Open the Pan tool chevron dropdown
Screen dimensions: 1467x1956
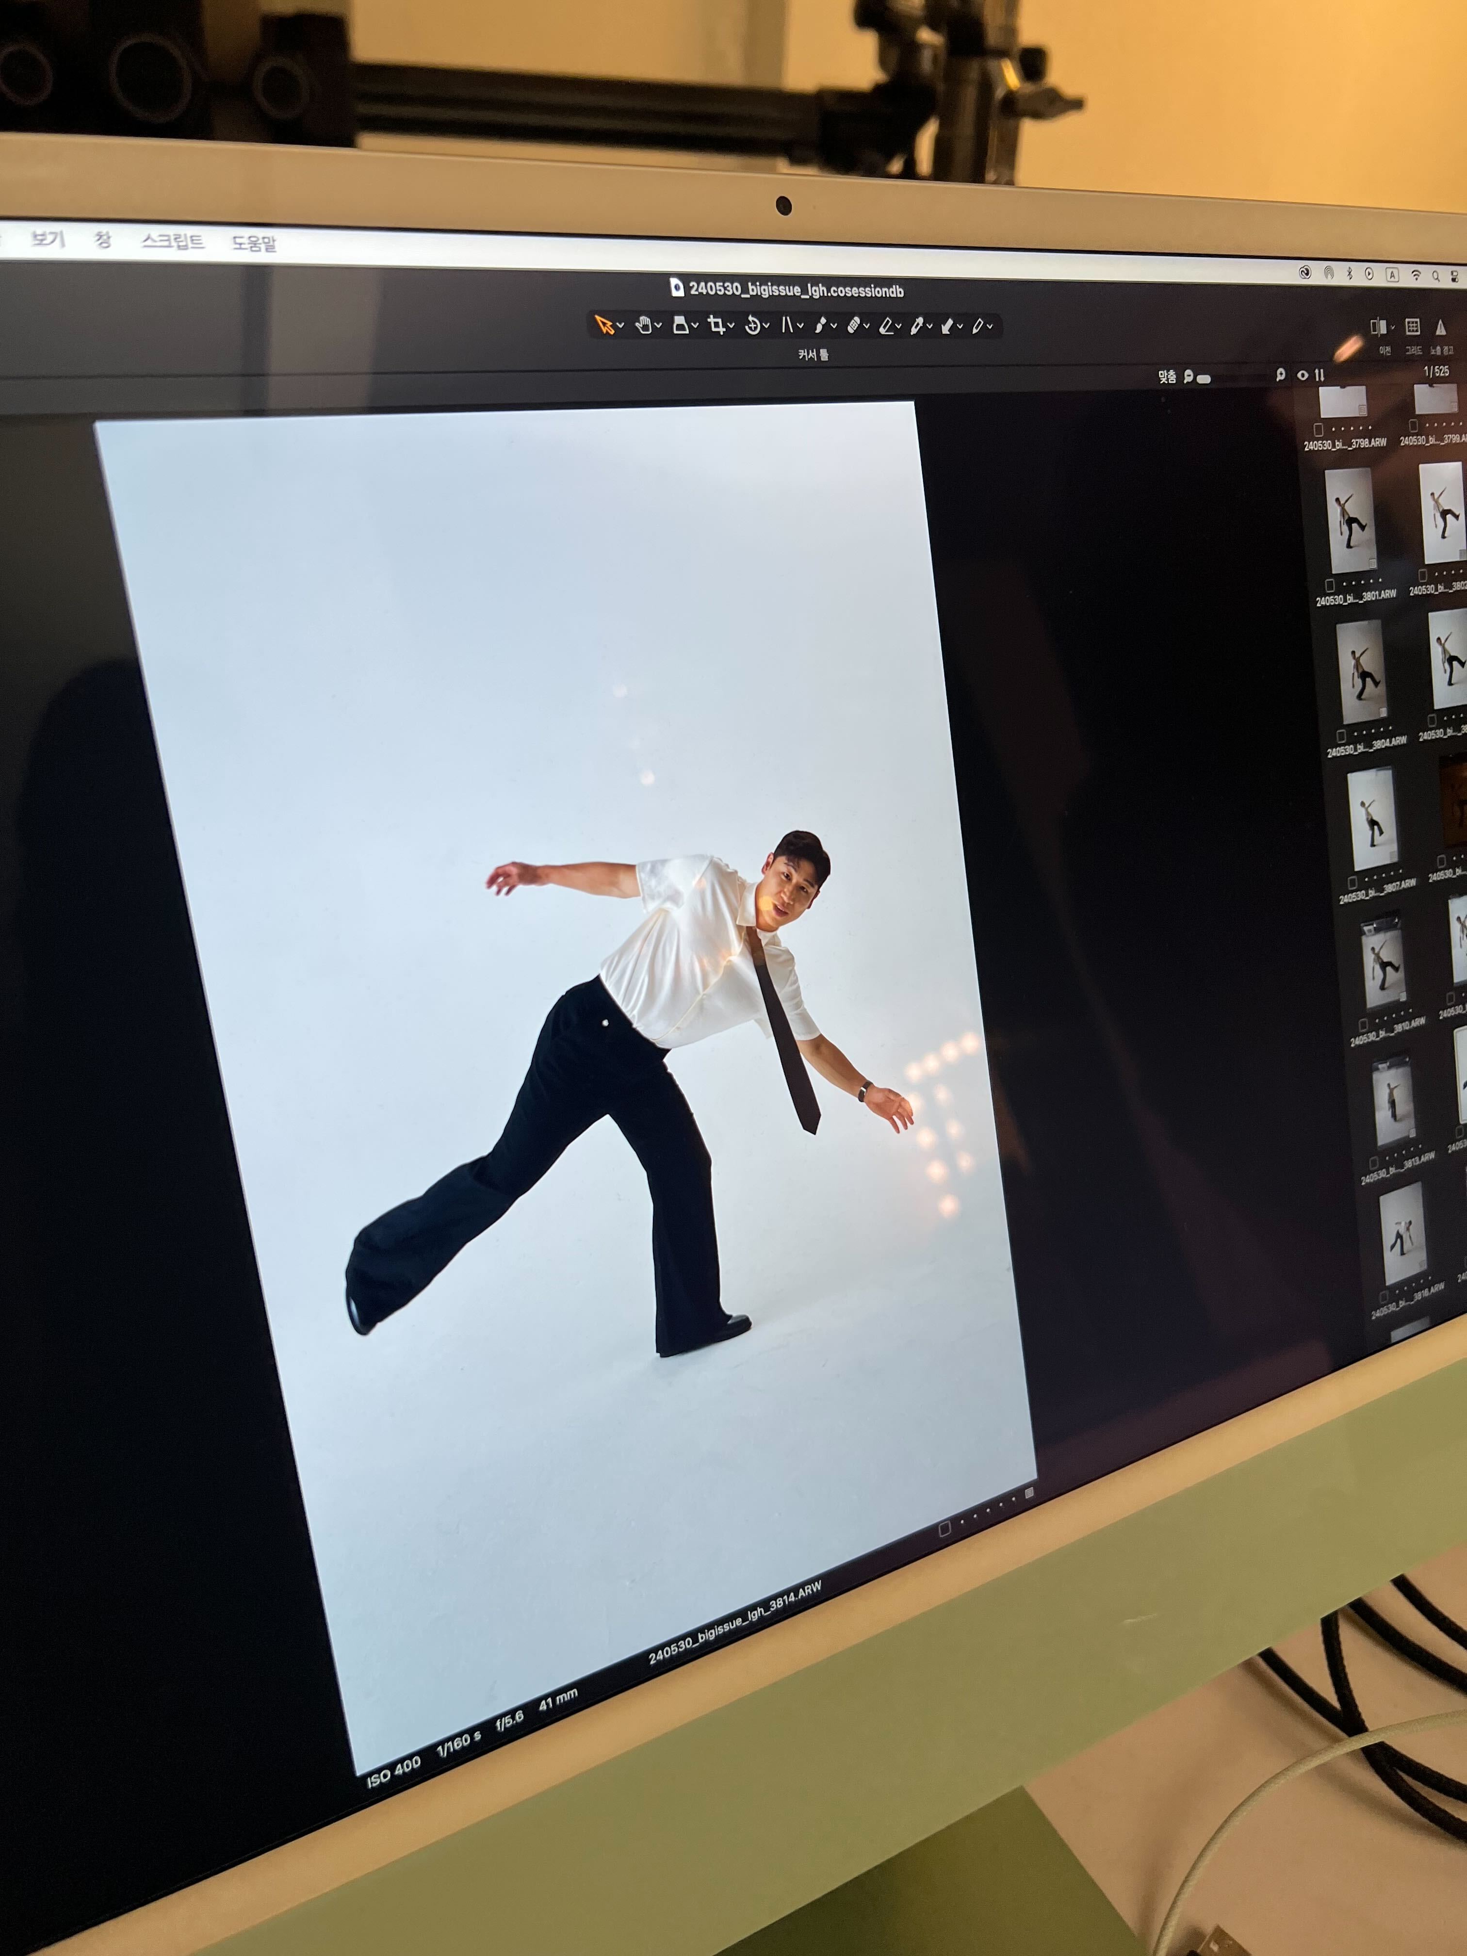pyautogui.click(x=658, y=326)
